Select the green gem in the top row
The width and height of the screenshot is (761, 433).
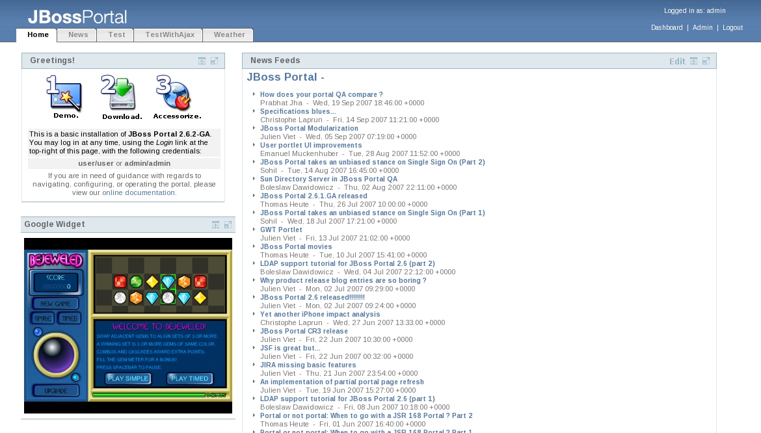136,282
